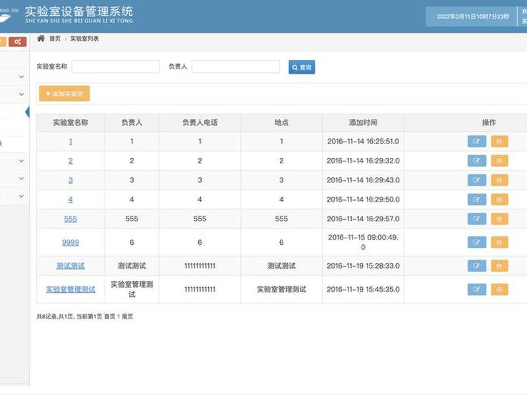Delete lab row 2 with orange trash icon
The image size is (527, 395).
pyautogui.click(x=499, y=161)
